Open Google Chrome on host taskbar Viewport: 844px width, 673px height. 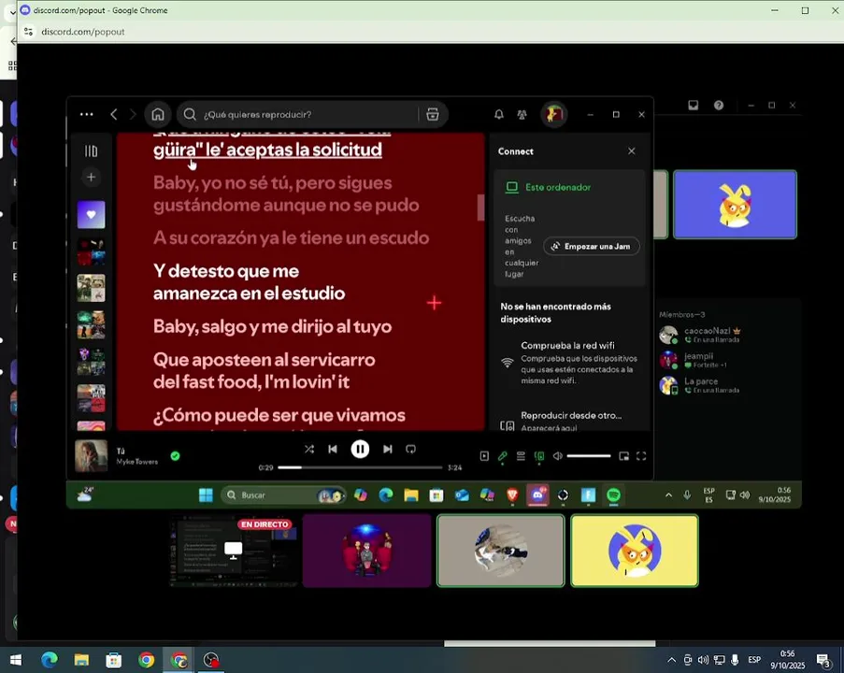[146, 660]
